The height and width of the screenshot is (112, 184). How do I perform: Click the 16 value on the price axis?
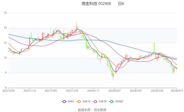[5, 13]
